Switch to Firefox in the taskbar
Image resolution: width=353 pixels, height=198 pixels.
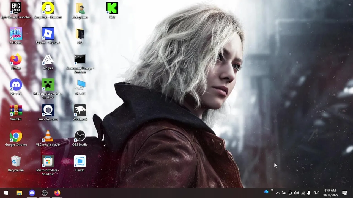pos(57,193)
